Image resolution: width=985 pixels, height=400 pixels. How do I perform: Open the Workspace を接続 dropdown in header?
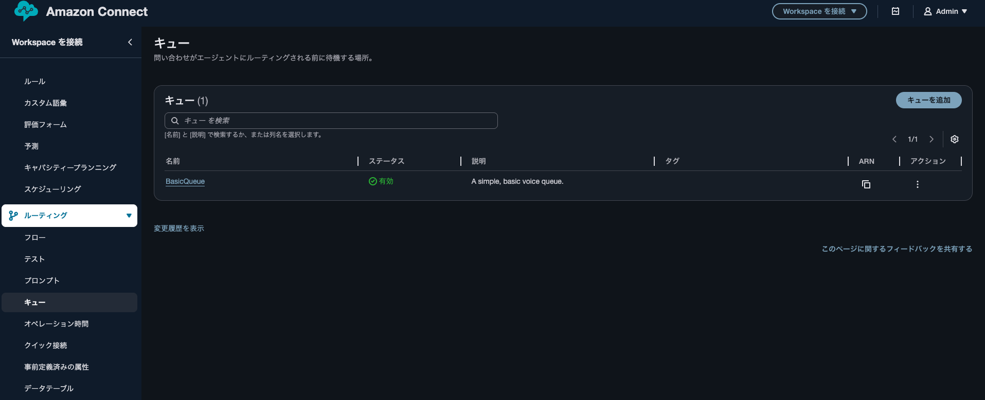(819, 11)
